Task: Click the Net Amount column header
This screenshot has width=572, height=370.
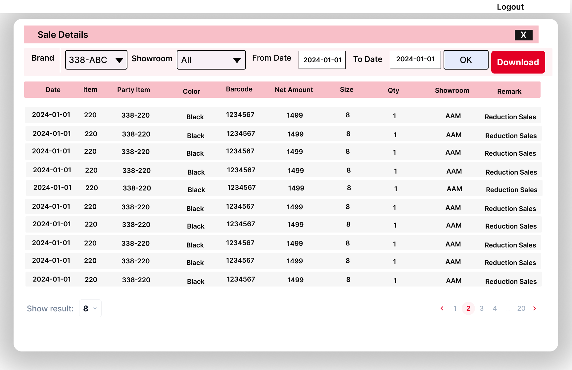Action: click(294, 90)
